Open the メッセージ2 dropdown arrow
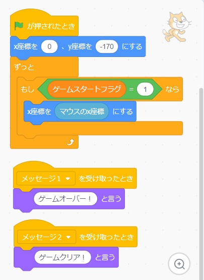 click(69, 237)
